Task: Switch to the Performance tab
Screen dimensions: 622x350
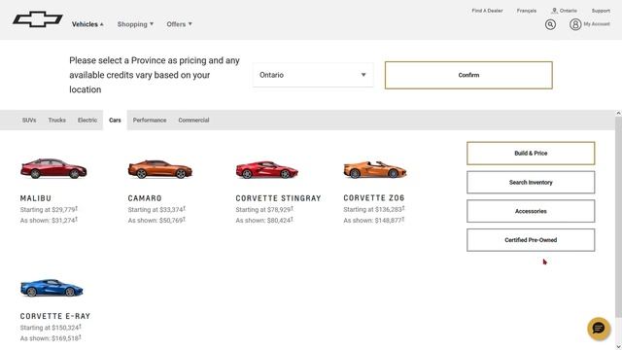Action: (x=150, y=121)
